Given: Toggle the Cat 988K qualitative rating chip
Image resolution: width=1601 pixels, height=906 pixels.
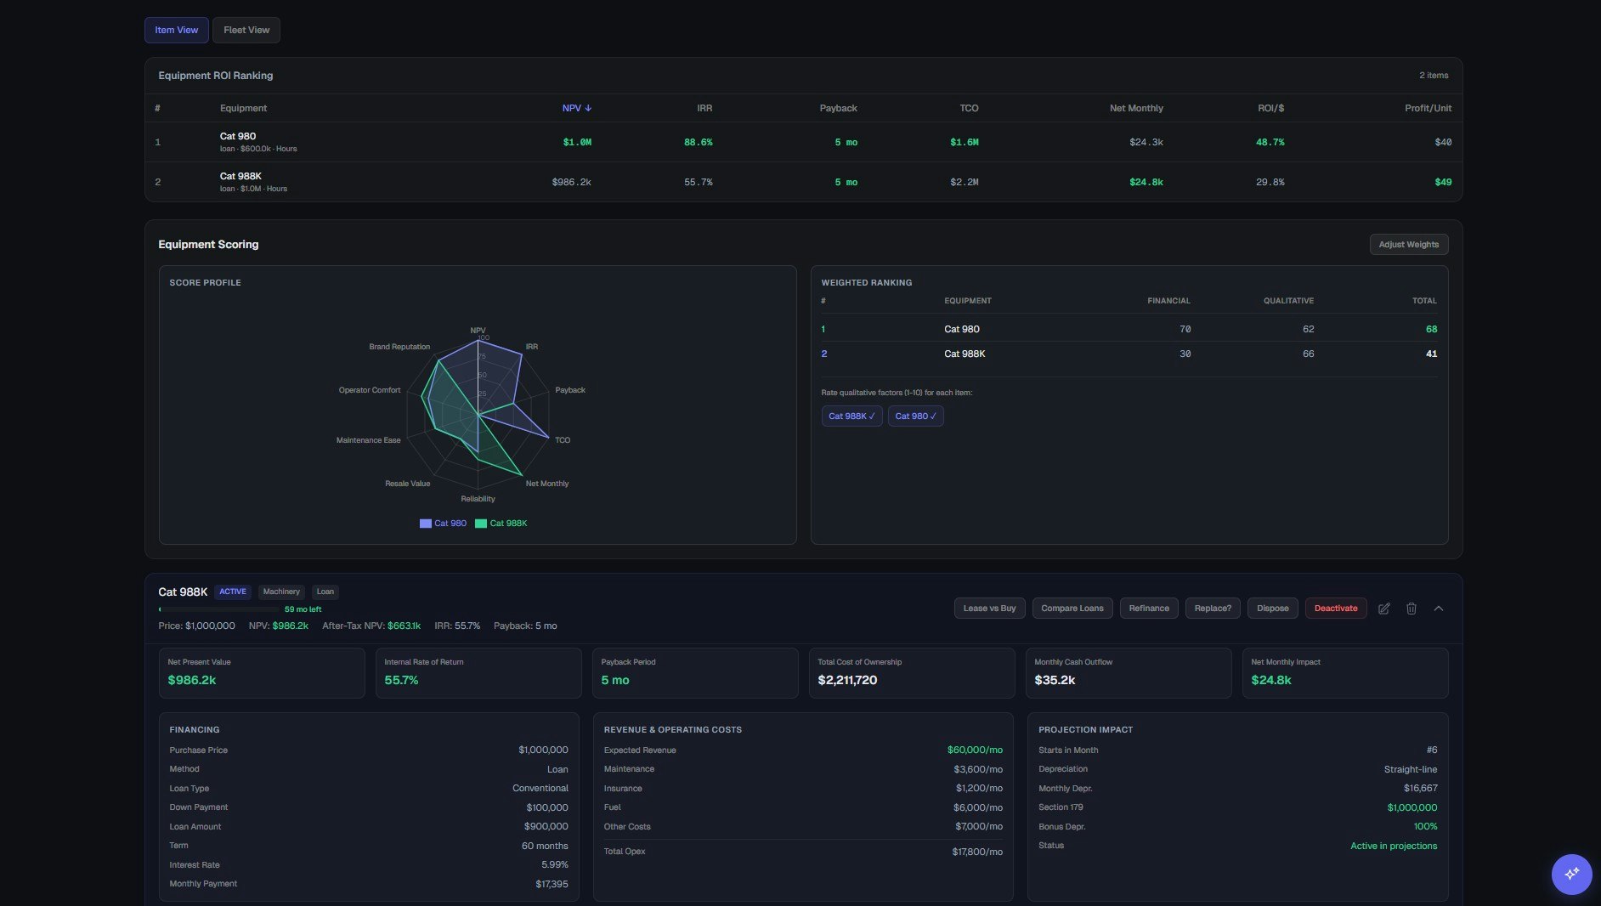Looking at the screenshot, I should coord(851,416).
